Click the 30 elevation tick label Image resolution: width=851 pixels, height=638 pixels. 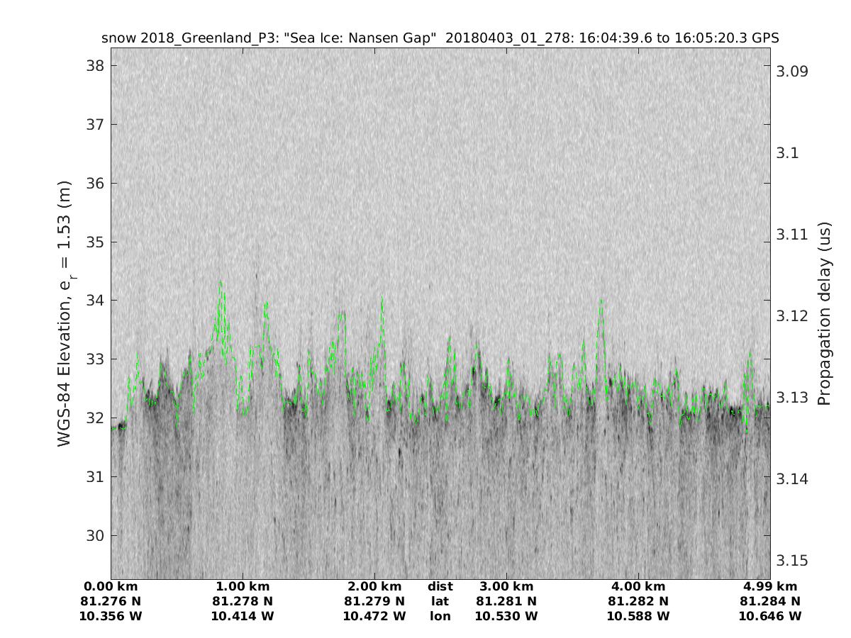click(x=94, y=535)
